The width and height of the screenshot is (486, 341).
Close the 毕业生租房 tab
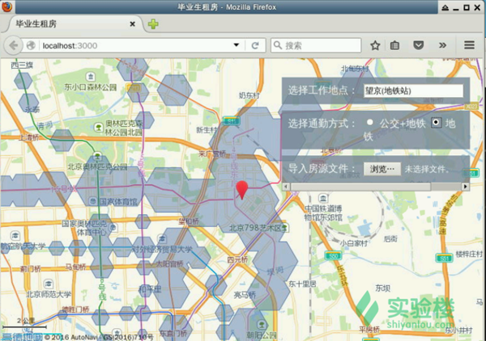point(134,23)
